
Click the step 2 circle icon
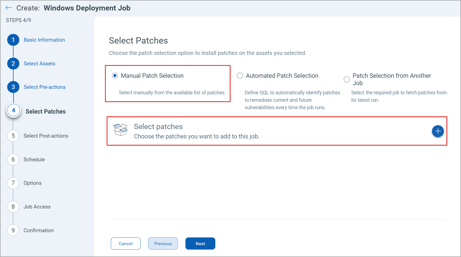[13, 64]
